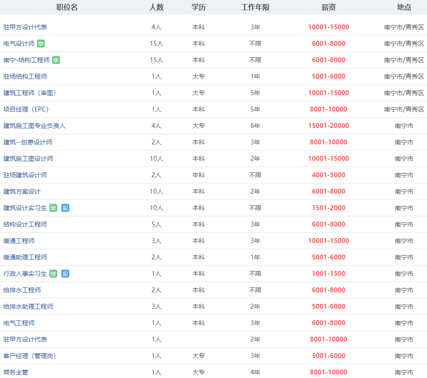View the 暖通工程师 job details
427x378 pixels.
[x=19, y=241]
